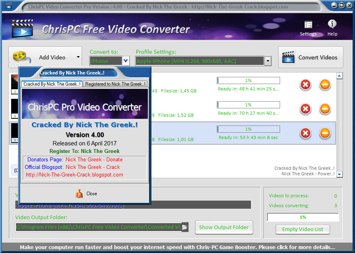355x253 pixels.
Task: Minimize the main converter window
Action: click(334, 6)
